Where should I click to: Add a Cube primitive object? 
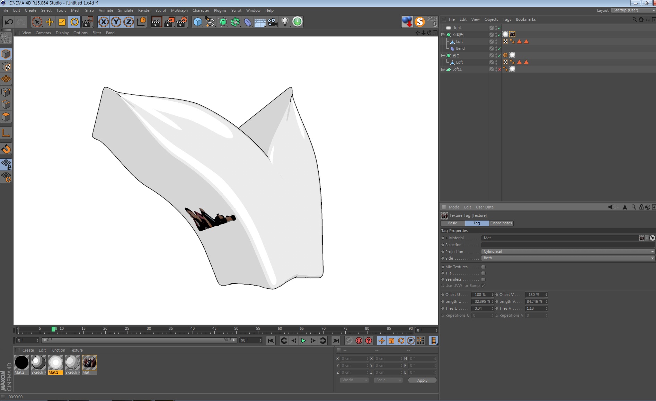click(x=197, y=22)
